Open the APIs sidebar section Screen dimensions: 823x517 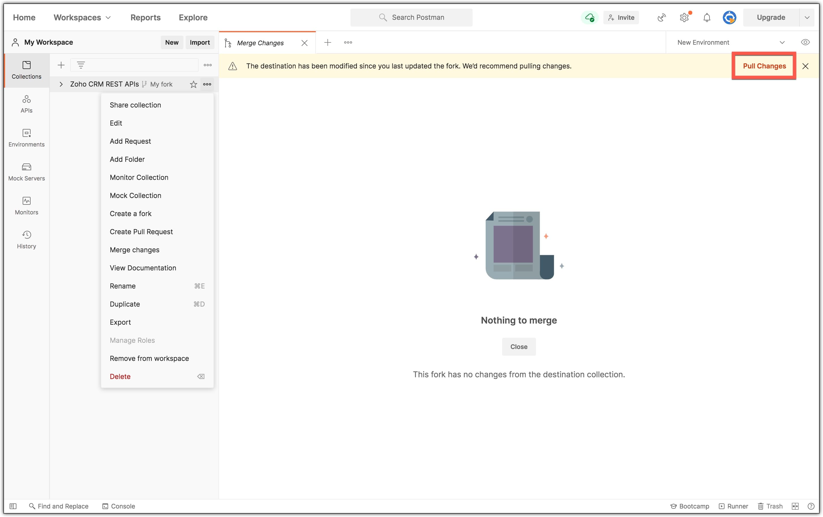point(26,104)
